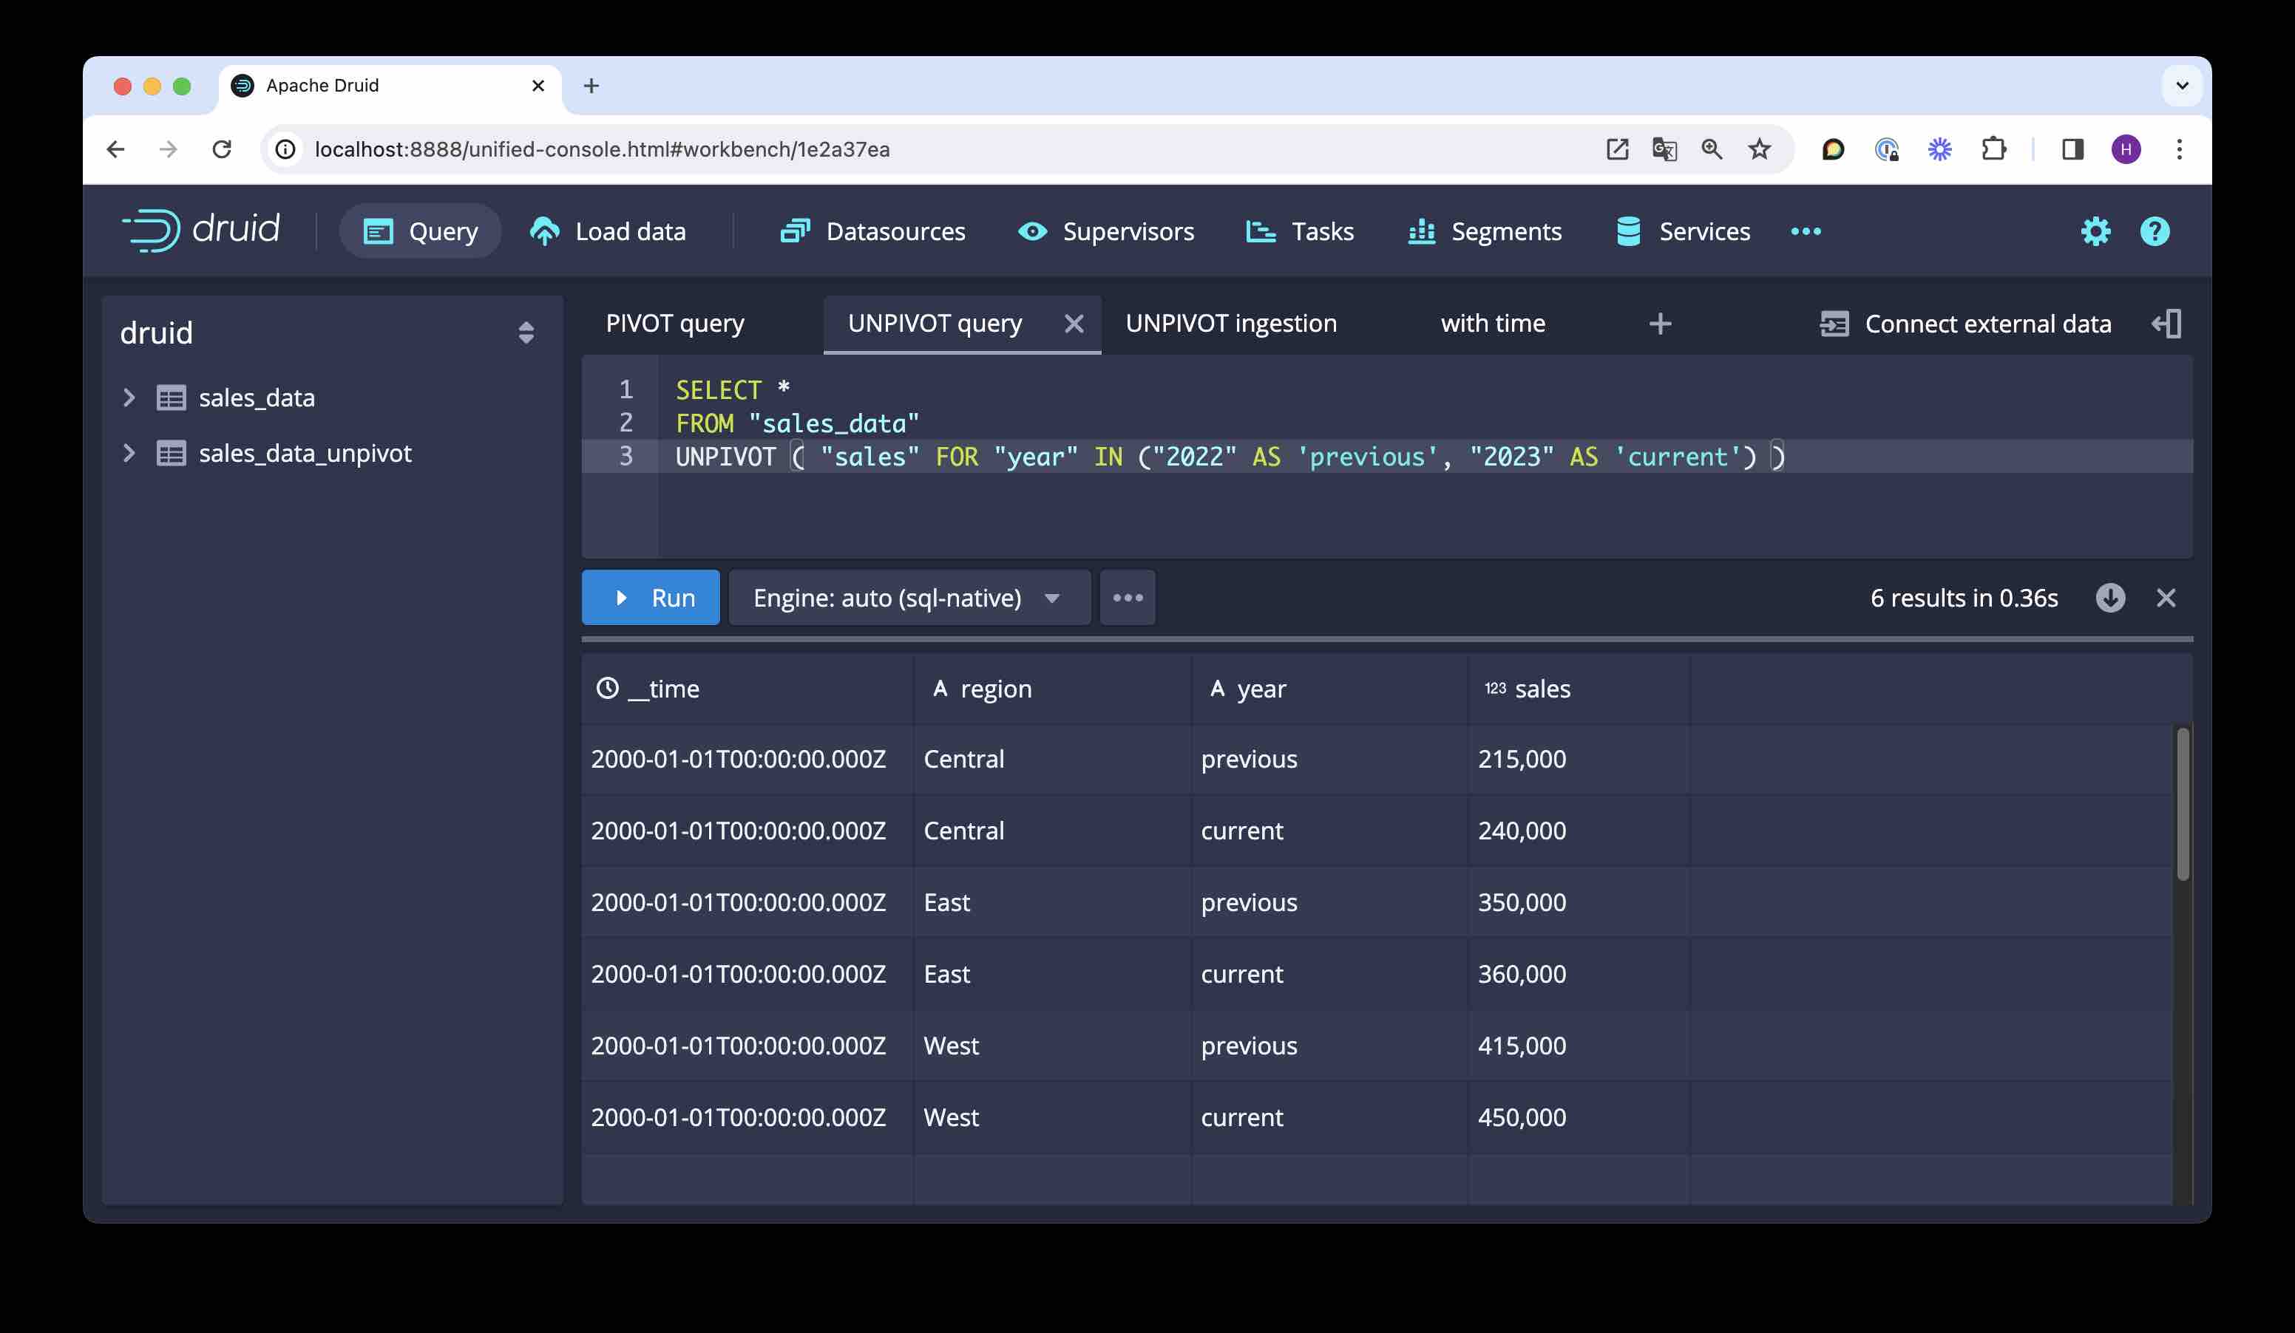Viewport: 2295px width, 1333px height.
Task: Open more navigation options via ellipsis
Action: click(x=1806, y=231)
